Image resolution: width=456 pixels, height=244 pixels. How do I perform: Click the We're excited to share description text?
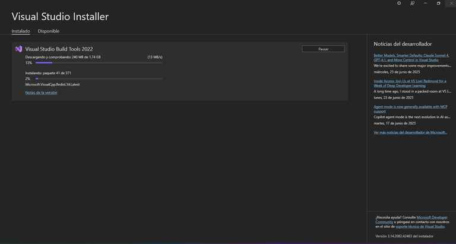coord(413,66)
